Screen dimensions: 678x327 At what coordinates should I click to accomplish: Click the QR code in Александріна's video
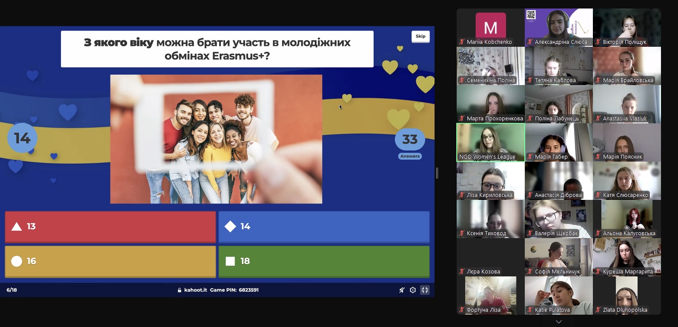[x=531, y=15]
